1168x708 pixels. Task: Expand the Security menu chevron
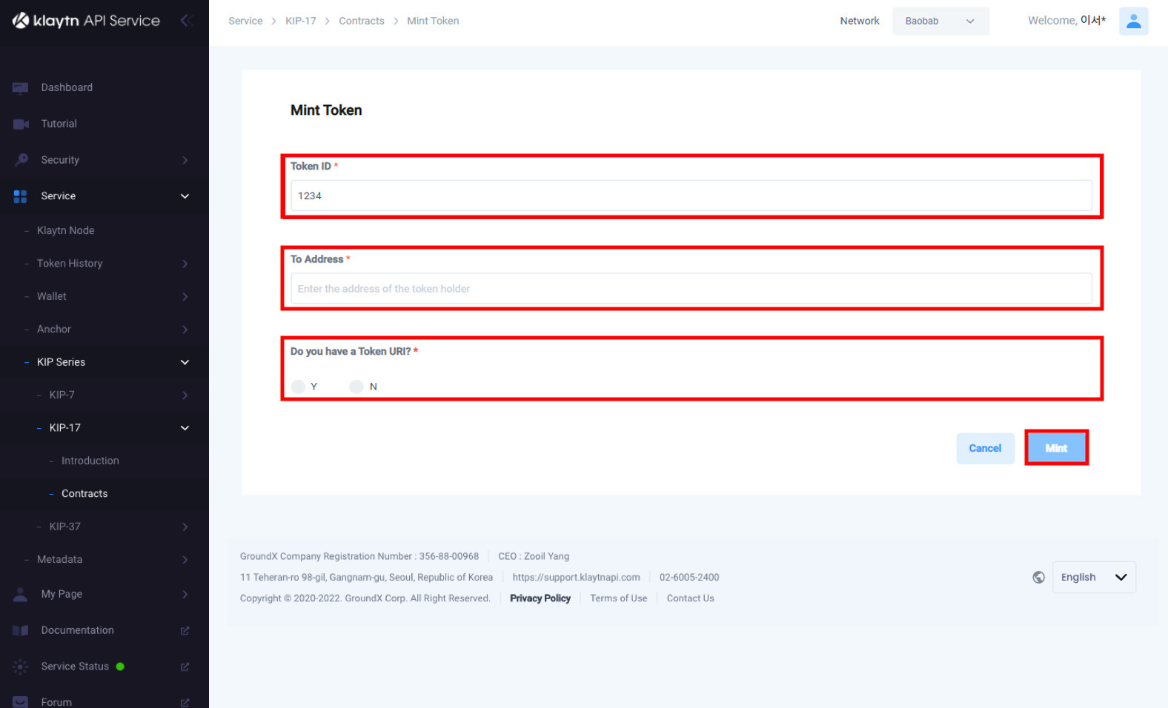click(x=185, y=160)
